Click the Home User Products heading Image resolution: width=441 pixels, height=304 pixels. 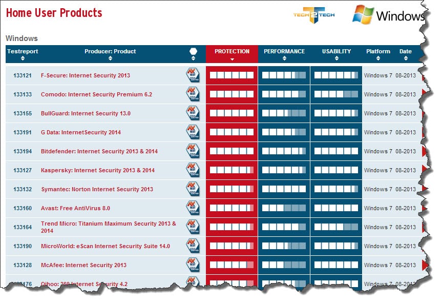pos(54,13)
